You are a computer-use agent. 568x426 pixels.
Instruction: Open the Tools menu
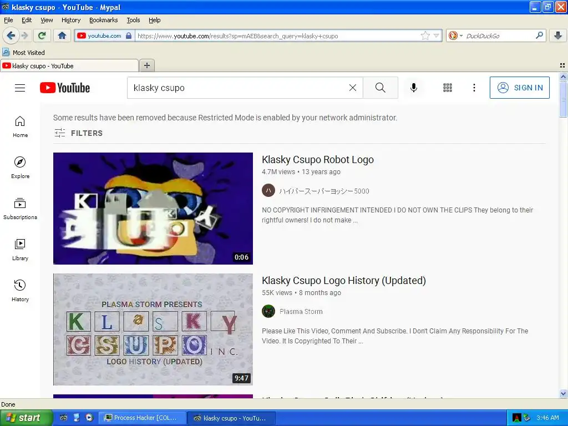(133, 20)
